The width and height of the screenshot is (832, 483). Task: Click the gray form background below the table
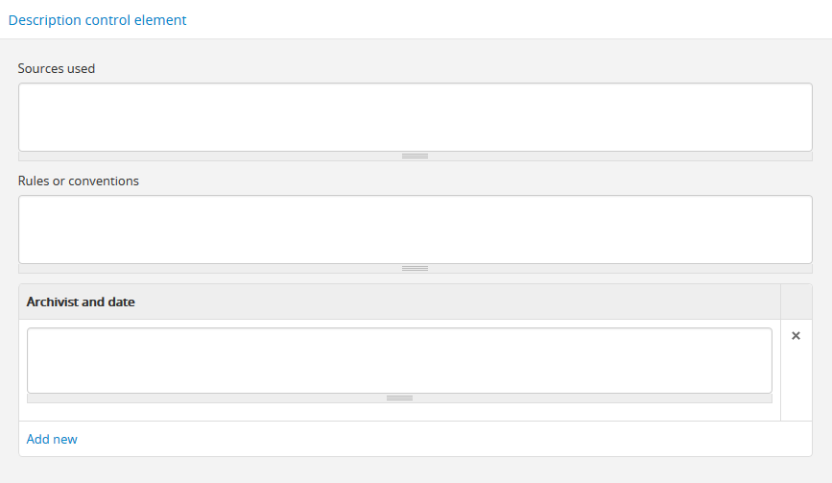pyautogui.click(x=415, y=470)
